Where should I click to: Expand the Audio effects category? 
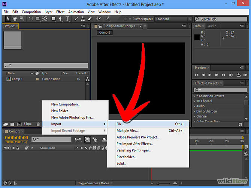(194, 106)
